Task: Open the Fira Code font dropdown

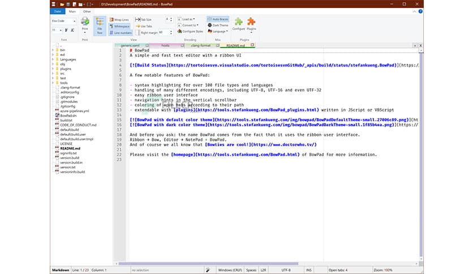Action: tap(74, 21)
